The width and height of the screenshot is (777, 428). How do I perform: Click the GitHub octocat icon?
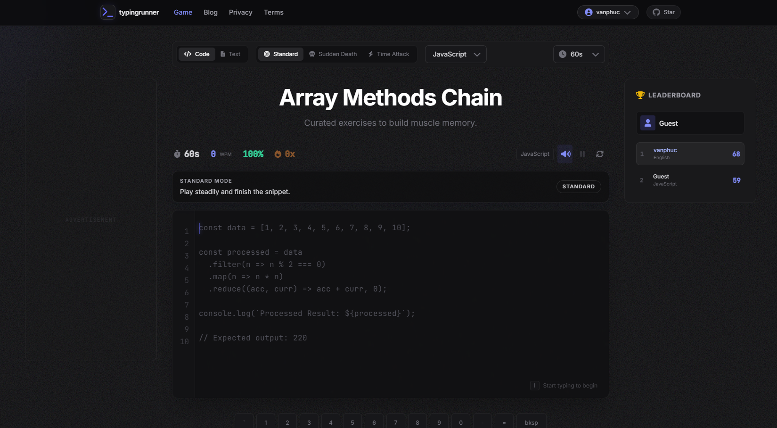[656, 12]
